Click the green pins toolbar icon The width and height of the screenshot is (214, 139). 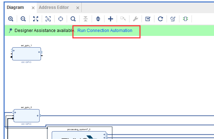point(185,19)
